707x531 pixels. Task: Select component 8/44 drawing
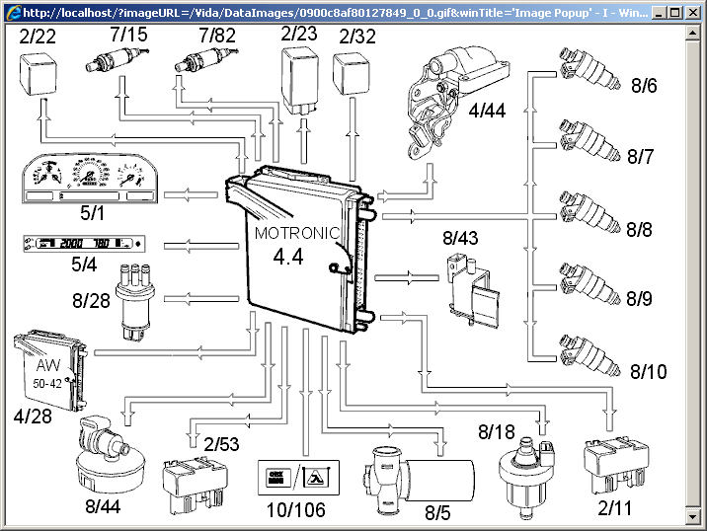111,454
